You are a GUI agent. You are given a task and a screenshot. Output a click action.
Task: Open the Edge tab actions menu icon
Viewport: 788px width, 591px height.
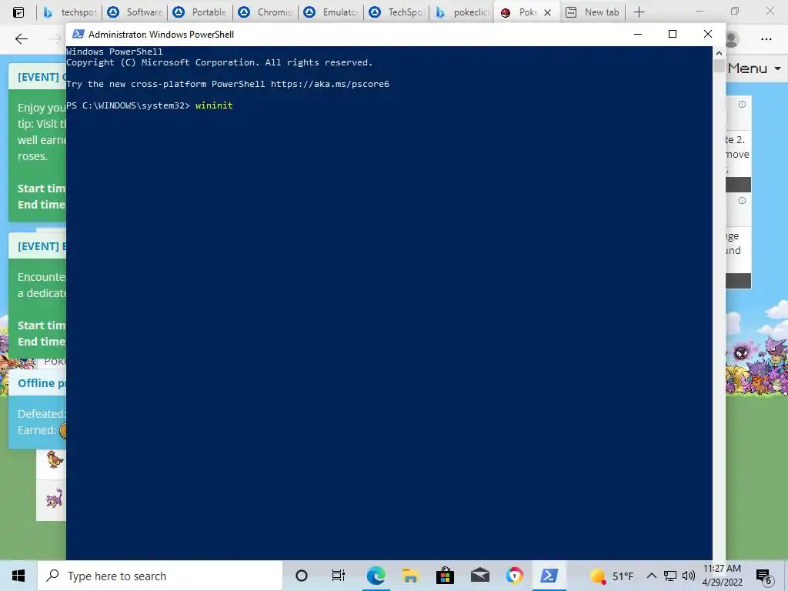pyautogui.click(x=18, y=12)
